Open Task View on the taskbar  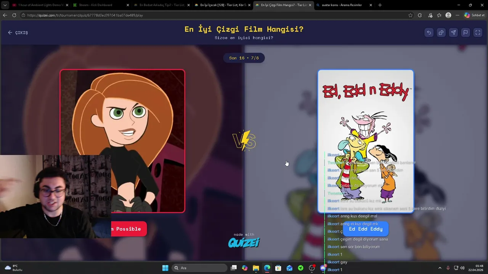coord(234,268)
